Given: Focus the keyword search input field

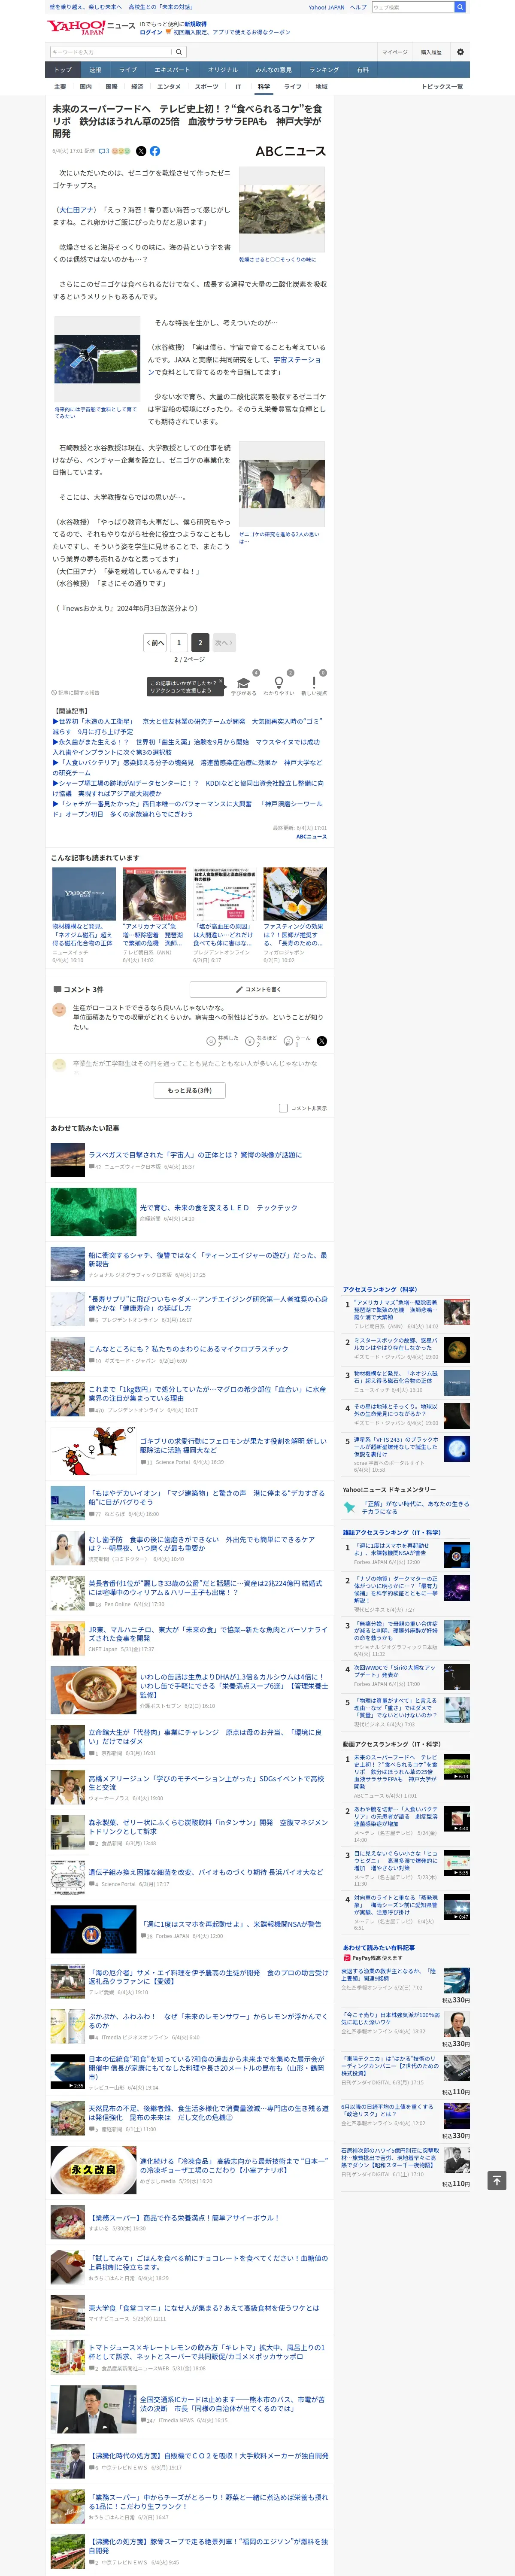Looking at the screenshot, I should [x=111, y=52].
